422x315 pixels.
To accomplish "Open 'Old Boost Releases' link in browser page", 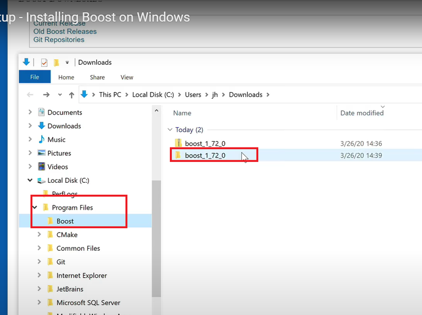I will click(x=65, y=31).
